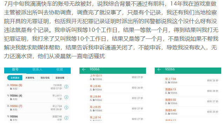Click missed call icon under 早上8:25
This screenshot has height=127, width=223.
coord(91,110)
